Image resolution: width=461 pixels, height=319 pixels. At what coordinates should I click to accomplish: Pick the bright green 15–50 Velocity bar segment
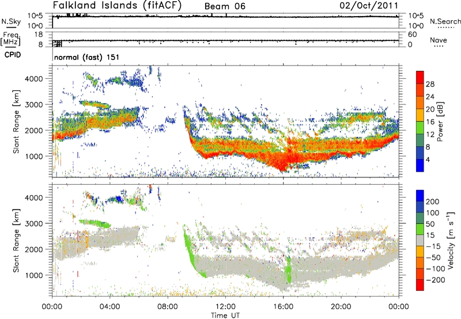point(420,229)
